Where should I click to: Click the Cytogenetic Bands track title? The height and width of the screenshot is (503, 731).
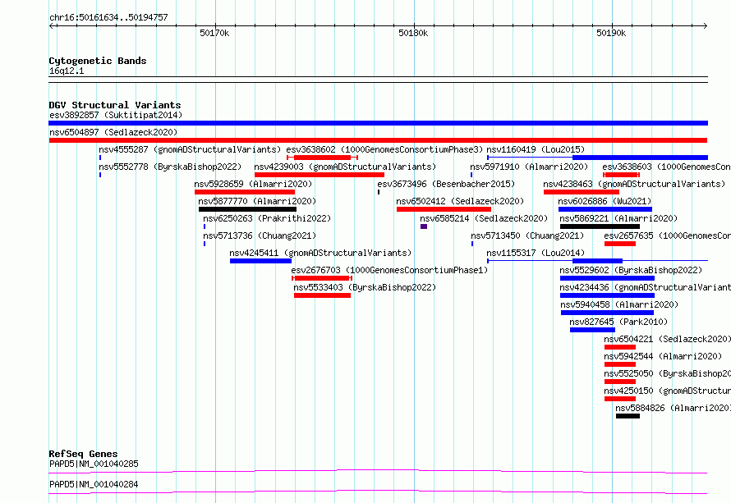98,61
